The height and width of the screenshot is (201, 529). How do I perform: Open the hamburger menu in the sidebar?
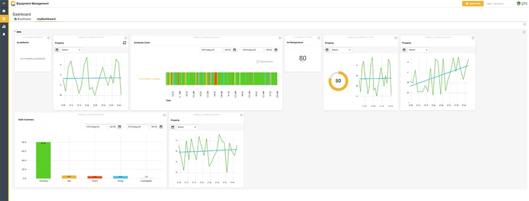(x=4, y=3)
